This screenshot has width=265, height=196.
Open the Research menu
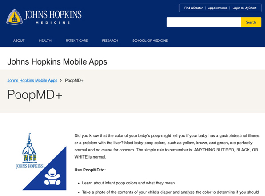point(110,41)
